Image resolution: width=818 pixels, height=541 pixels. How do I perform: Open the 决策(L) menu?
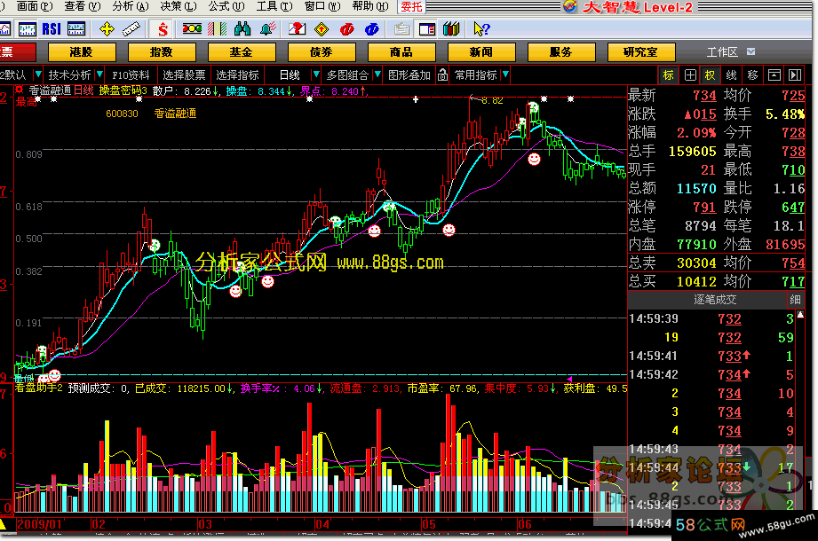(179, 6)
